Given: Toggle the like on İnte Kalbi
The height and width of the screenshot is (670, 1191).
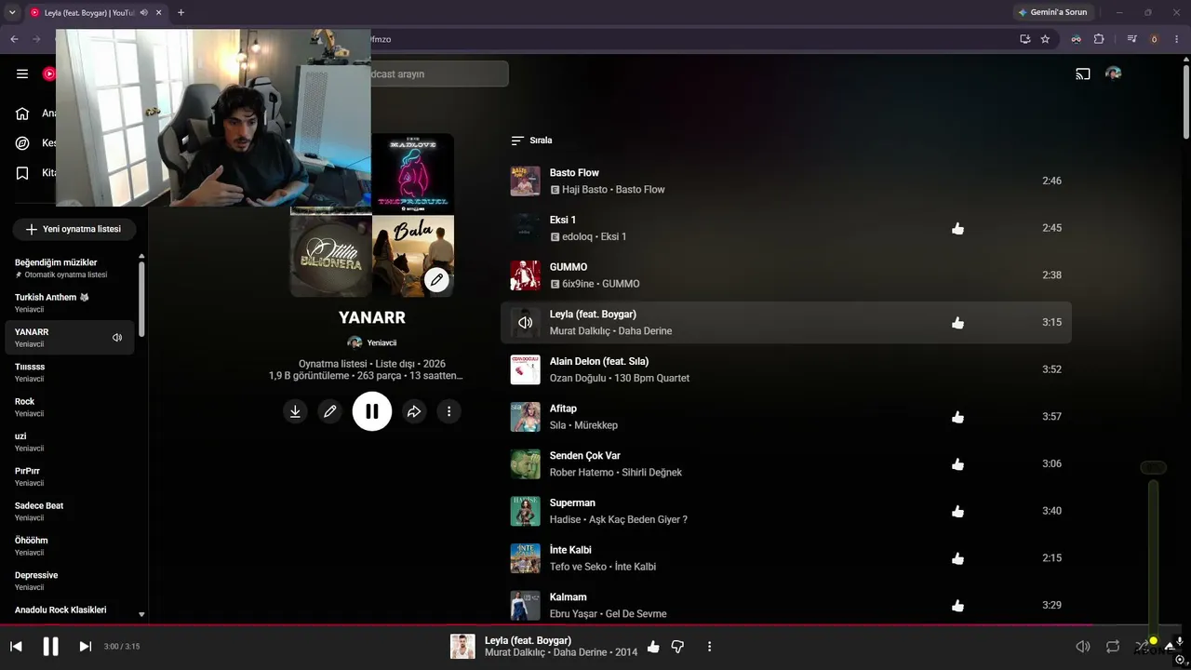Looking at the screenshot, I should pos(958,558).
